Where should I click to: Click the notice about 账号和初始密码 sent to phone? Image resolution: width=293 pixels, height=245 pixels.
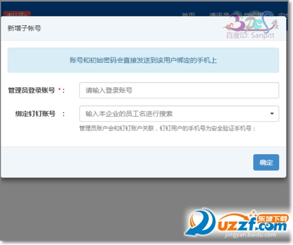(143, 60)
